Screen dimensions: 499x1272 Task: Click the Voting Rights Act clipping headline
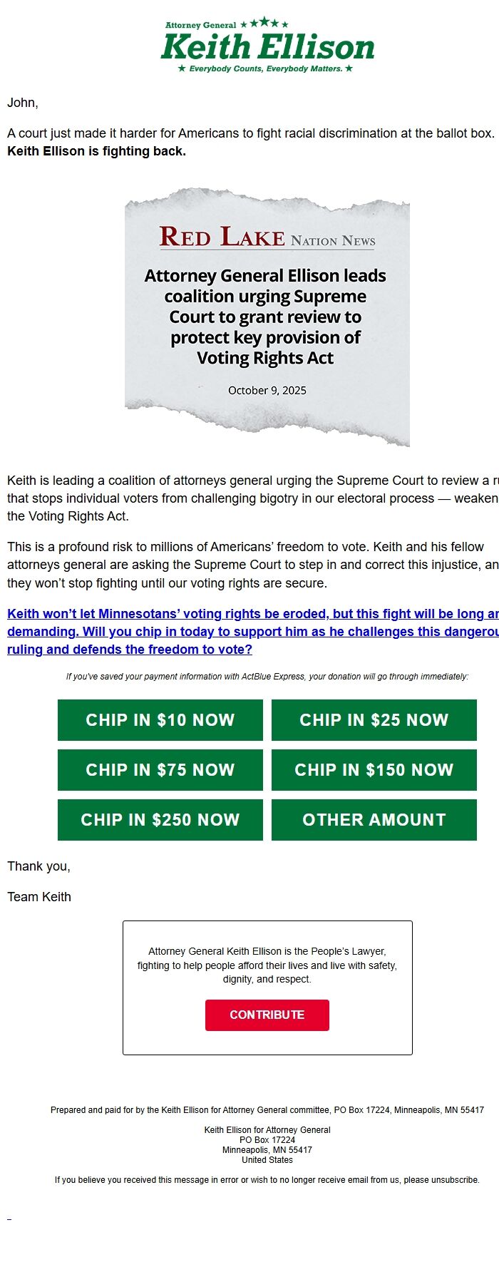265,317
